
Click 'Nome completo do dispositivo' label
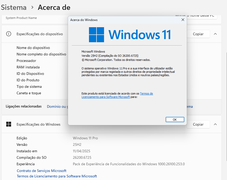(41, 54)
